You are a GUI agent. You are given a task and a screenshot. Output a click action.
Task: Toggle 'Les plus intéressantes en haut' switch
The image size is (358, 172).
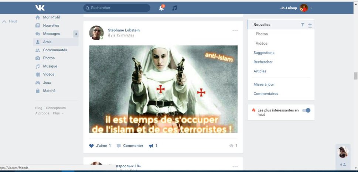(x=306, y=110)
